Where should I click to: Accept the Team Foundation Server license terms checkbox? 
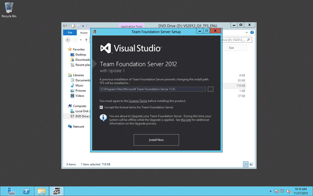[101, 107]
